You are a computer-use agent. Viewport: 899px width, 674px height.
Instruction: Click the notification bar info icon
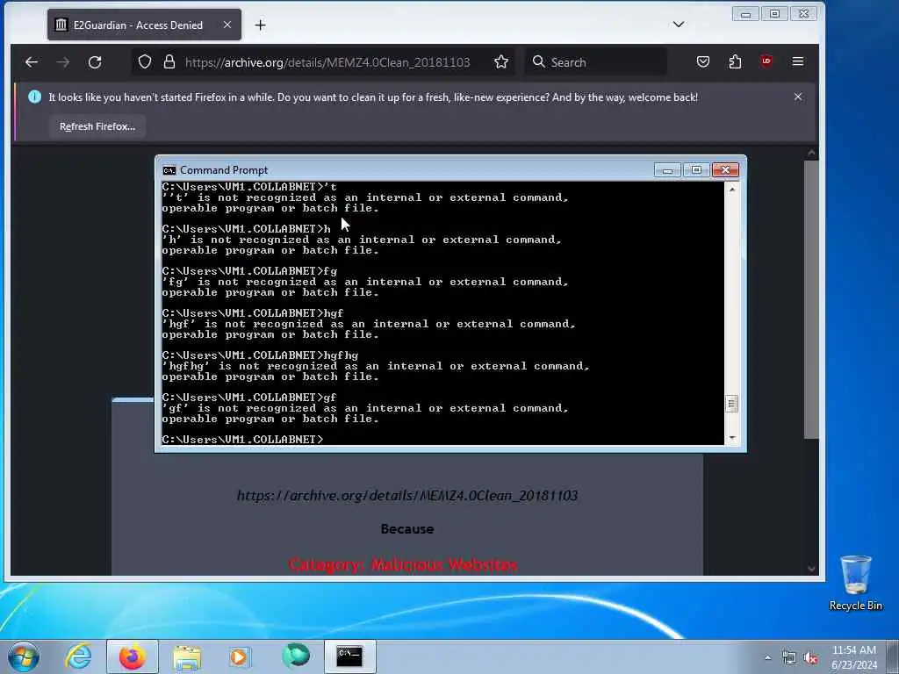point(34,97)
